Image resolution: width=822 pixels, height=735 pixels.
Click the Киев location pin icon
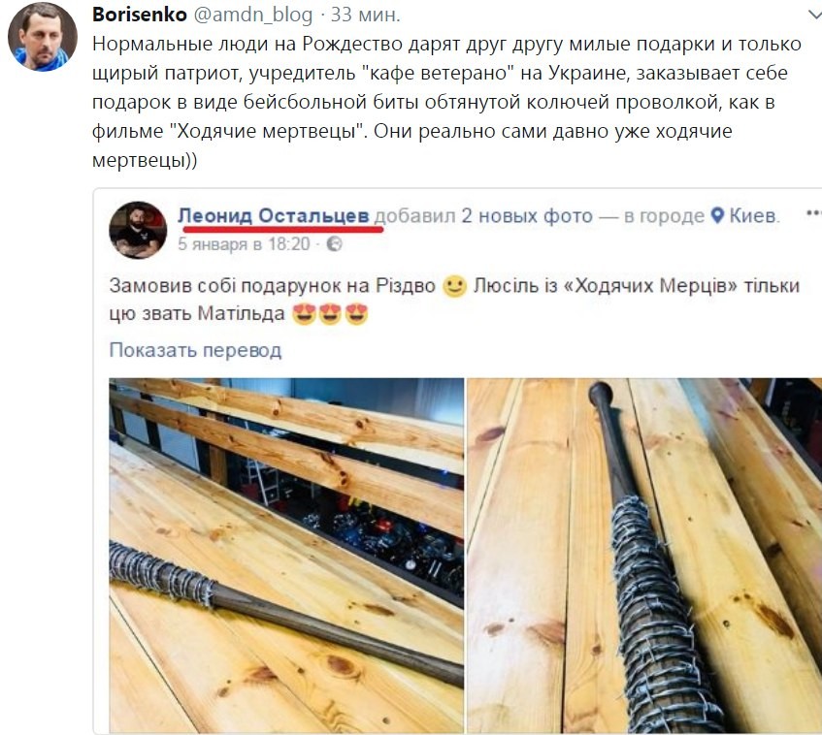pos(718,215)
